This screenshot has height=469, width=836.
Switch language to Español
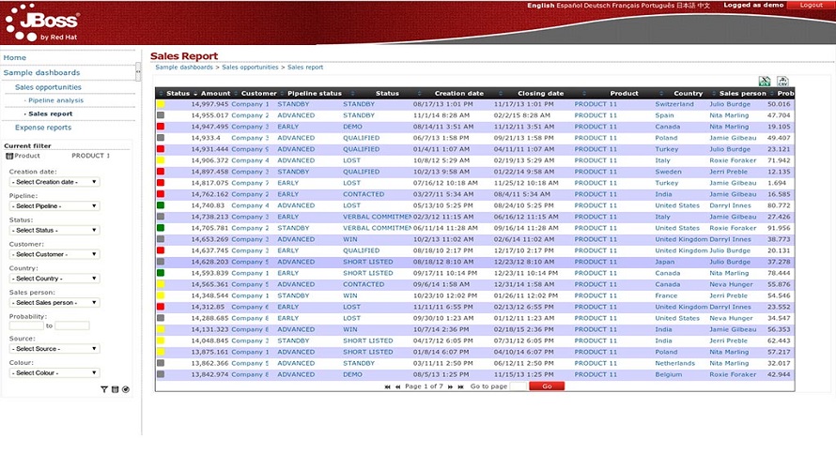point(569,6)
